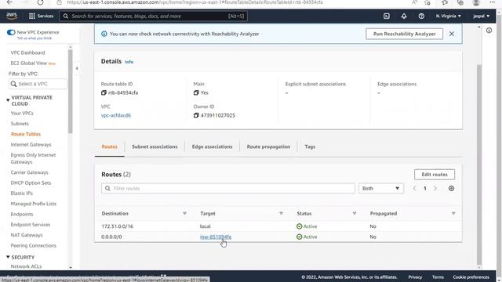
Task: Open Your VPCs in sidebar
Action: 22,113
